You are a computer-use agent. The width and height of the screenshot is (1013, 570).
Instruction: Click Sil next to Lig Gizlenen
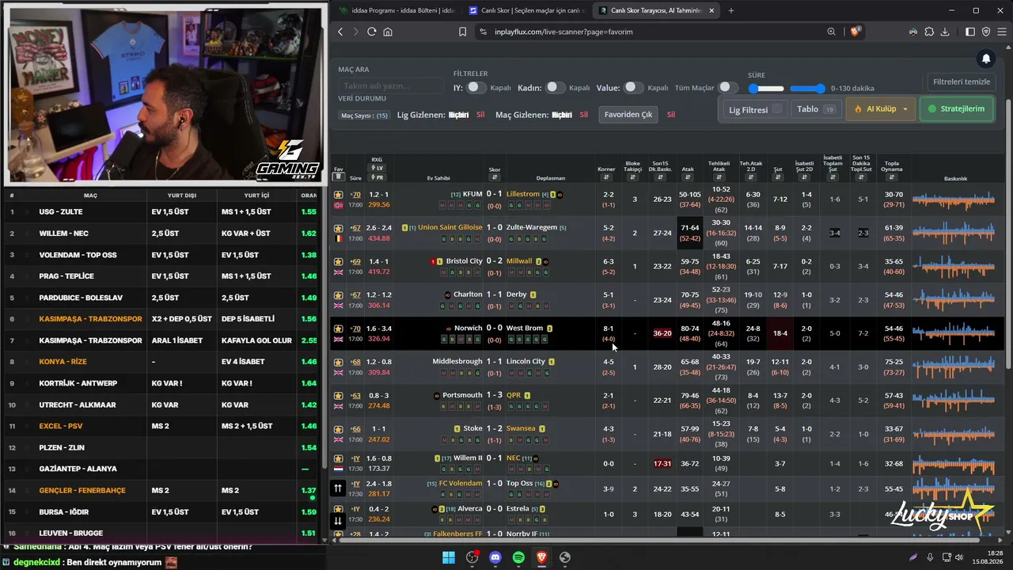480,115
